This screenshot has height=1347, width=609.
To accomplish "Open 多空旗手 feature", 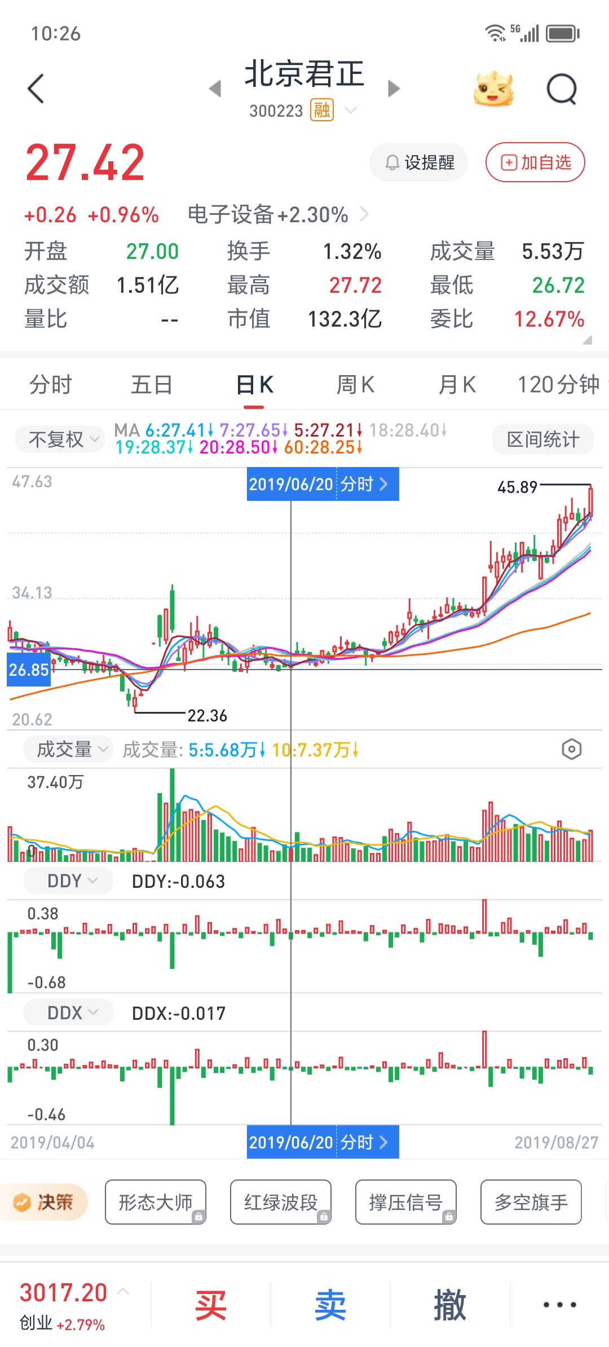I will (x=531, y=1202).
